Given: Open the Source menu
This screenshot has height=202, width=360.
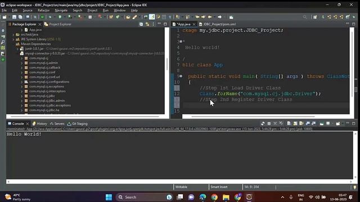Looking at the screenshot, I should tap(28, 10).
